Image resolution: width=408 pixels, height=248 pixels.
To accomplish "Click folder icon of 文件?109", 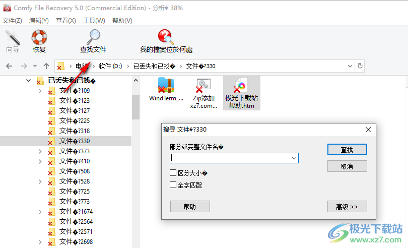I will (51, 91).
